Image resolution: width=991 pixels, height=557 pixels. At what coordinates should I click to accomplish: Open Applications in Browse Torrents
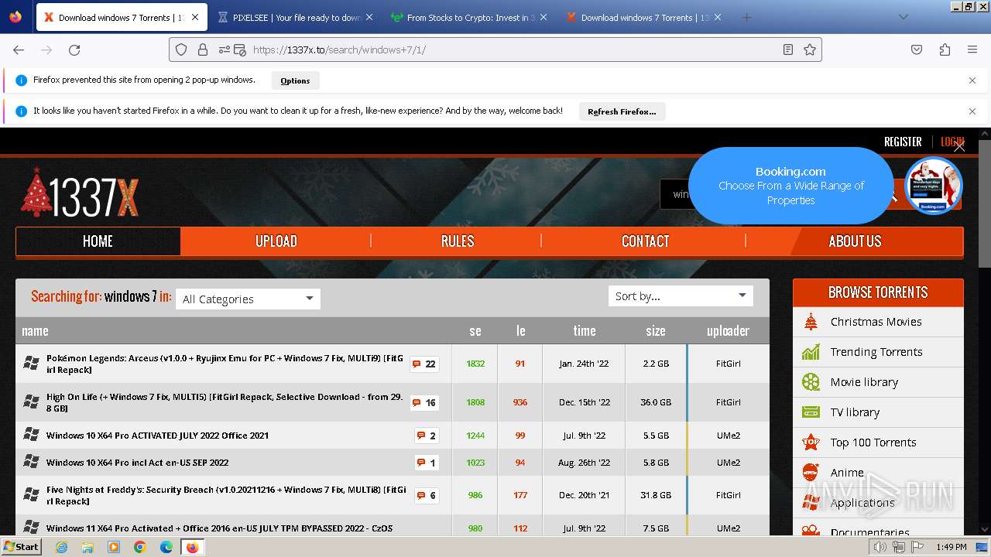862,503
